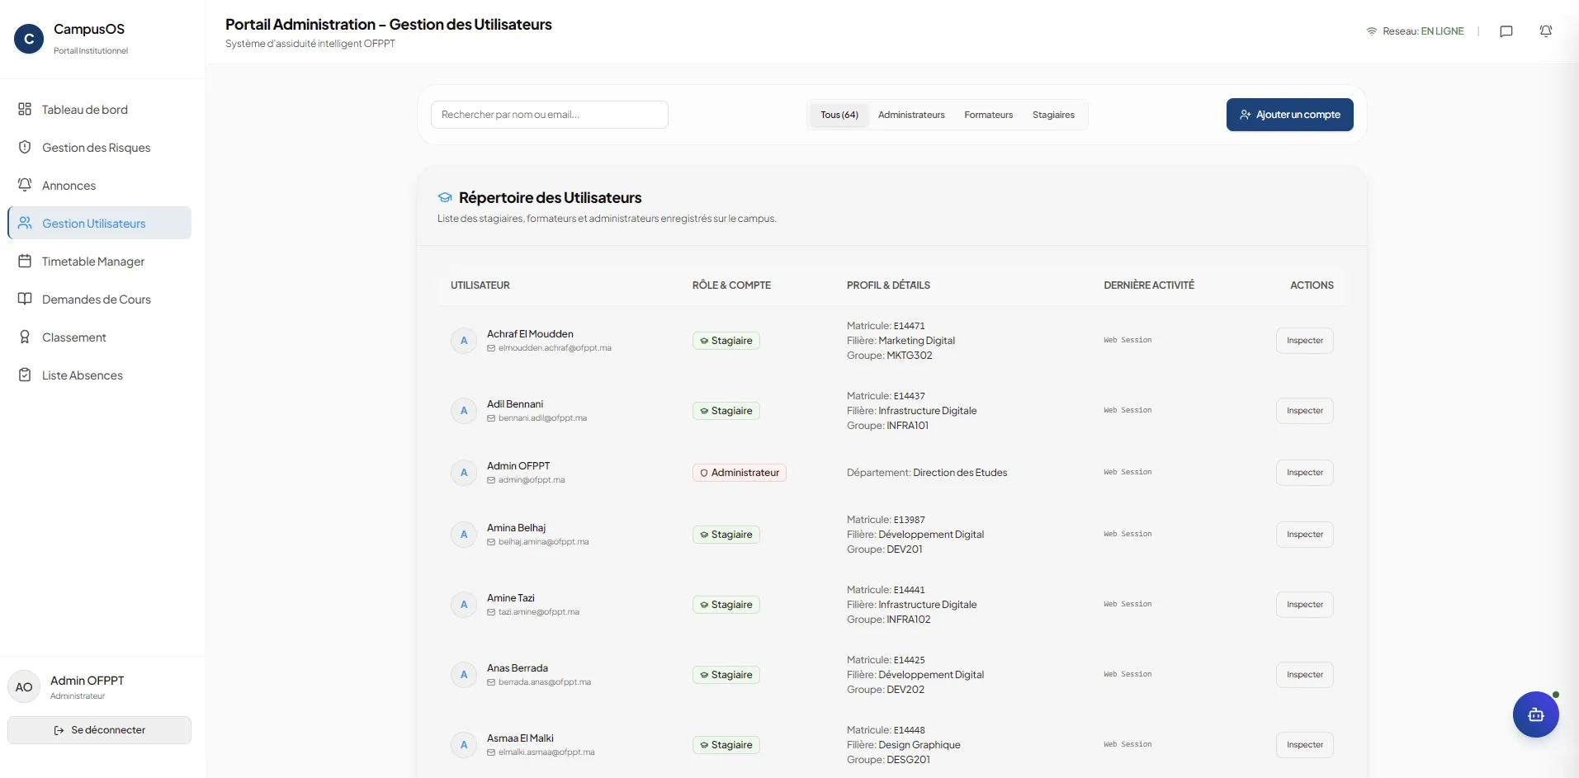Click Adil Bennani's avatar circle
The width and height of the screenshot is (1579, 778).
pyautogui.click(x=464, y=411)
